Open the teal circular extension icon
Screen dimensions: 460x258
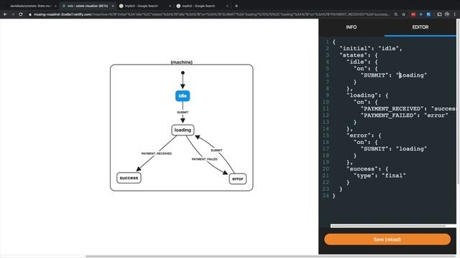coord(420,14)
